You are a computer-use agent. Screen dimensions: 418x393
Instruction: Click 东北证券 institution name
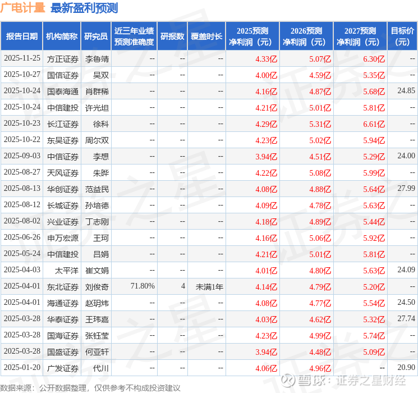click(63, 287)
